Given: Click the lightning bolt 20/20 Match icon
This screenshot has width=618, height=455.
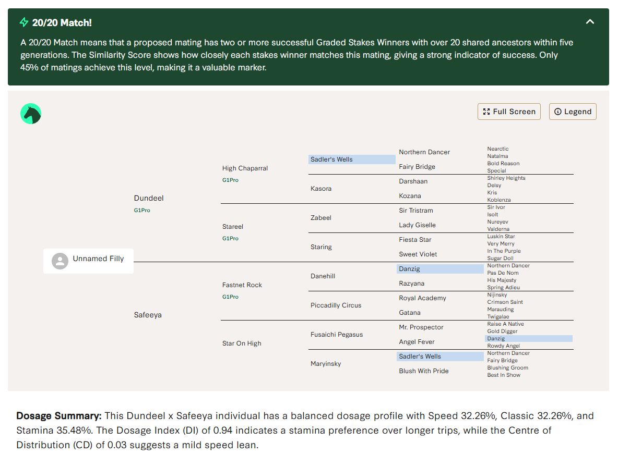Looking at the screenshot, I should pyautogui.click(x=24, y=22).
